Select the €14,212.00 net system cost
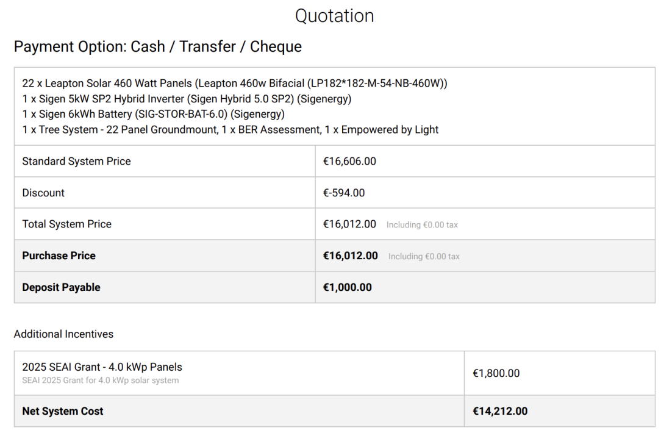This screenshot has width=661, height=433. pos(500,411)
